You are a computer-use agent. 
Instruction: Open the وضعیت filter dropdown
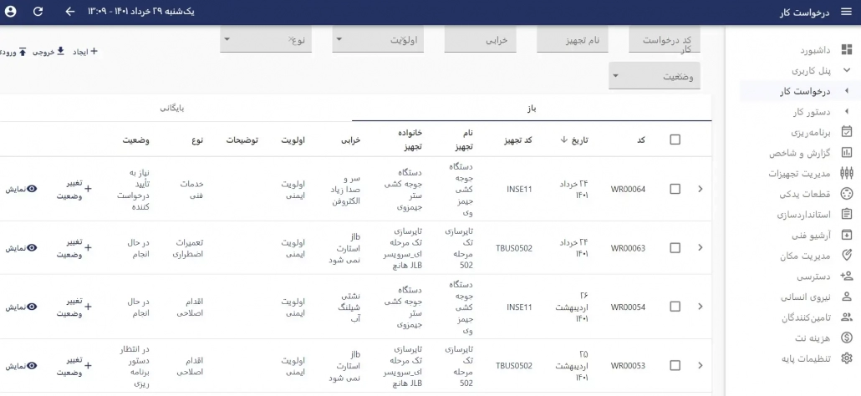(x=655, y=76)
